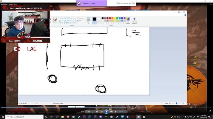Pick the orange color swatch in the top palette row
213x119 pixels.
112,18
